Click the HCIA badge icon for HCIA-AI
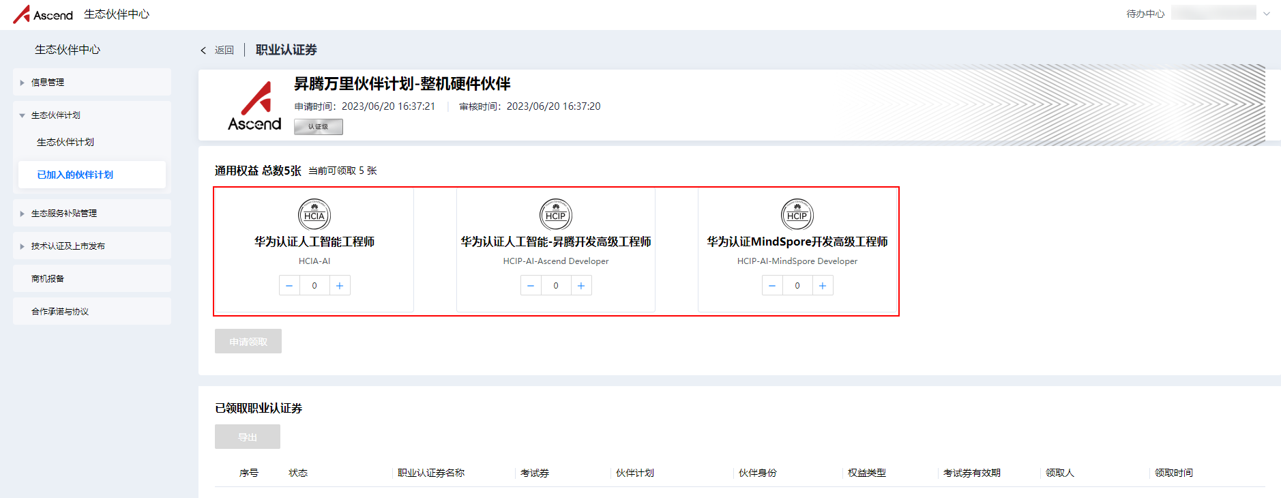The image size is (1281, 498). [x=314, y=215]
